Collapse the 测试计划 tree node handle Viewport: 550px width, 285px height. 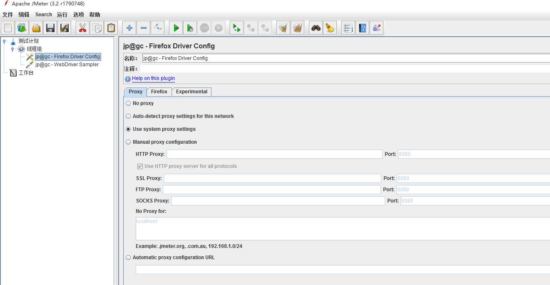(5, 41)
